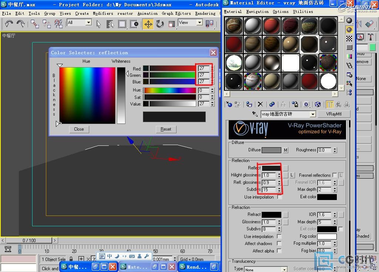Image resolution: width=379 pixels, height=272 pixels.
Task: Open the File menu
Action: (7, 14)
